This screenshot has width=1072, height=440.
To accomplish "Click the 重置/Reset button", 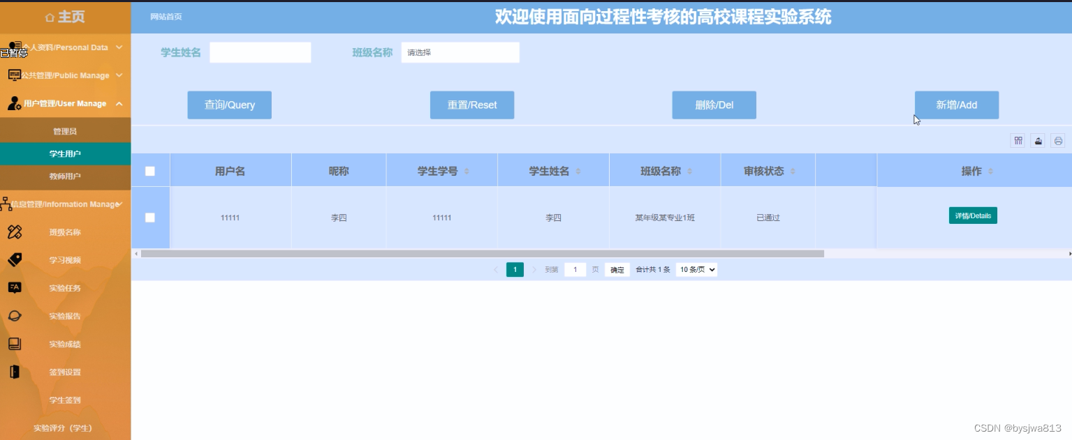I will [472, 105].
